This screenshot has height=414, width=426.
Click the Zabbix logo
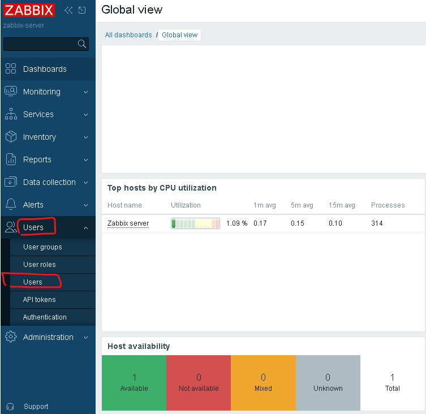(29, 10)
